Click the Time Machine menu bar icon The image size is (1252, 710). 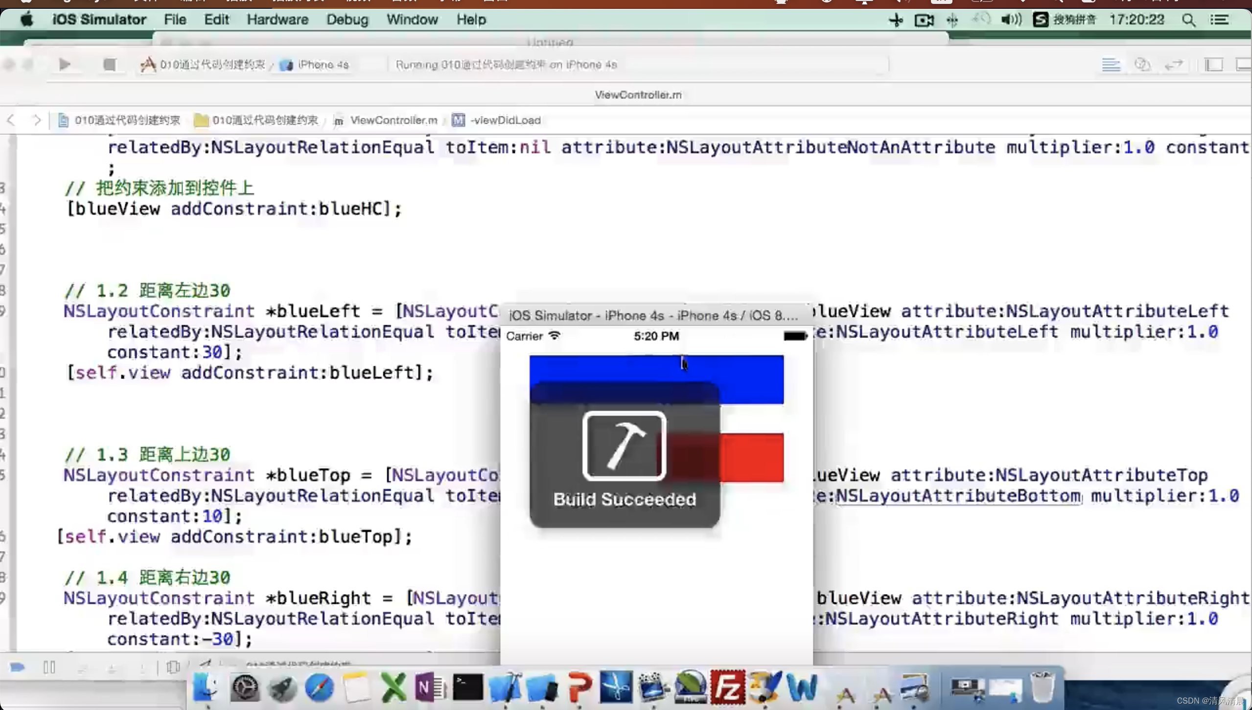[x=980, y=20]
